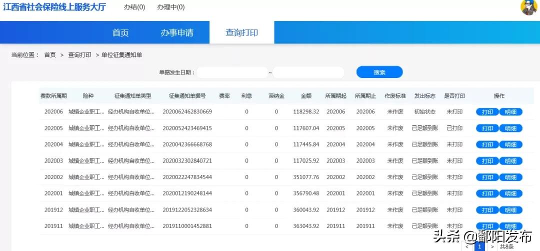
Task: Select document number 2020062462830669
Action: point(187,112)
